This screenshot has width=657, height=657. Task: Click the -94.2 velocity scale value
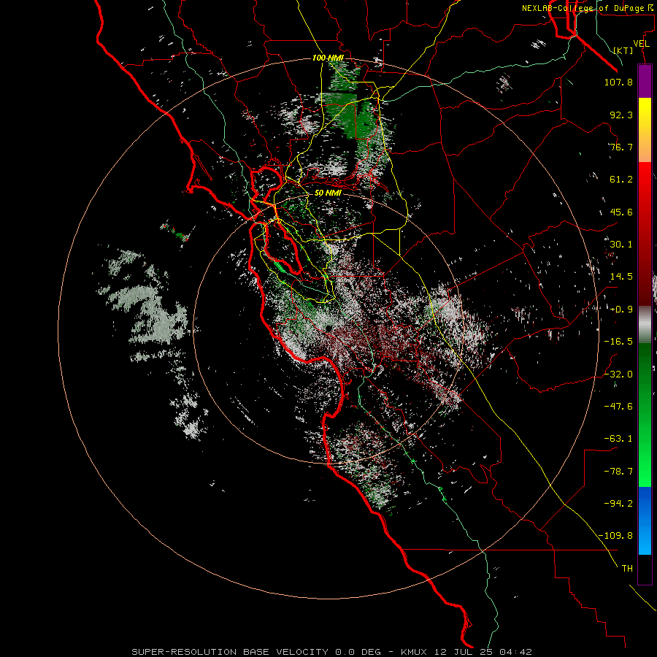click(618, 504)
